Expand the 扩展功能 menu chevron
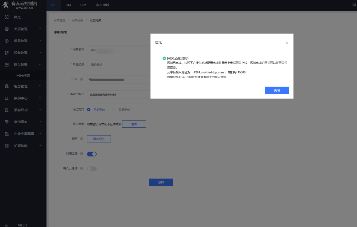Image resolution: width=357 pixels, height=227 pixels. [x=40, y=145]
